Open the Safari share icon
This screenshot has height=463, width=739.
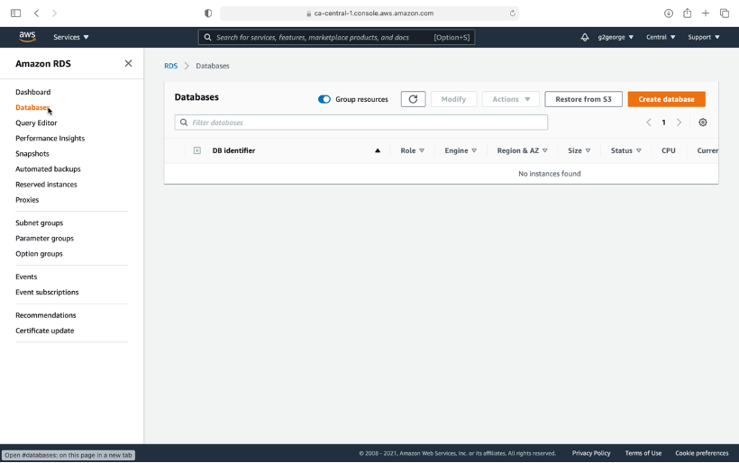687,14
